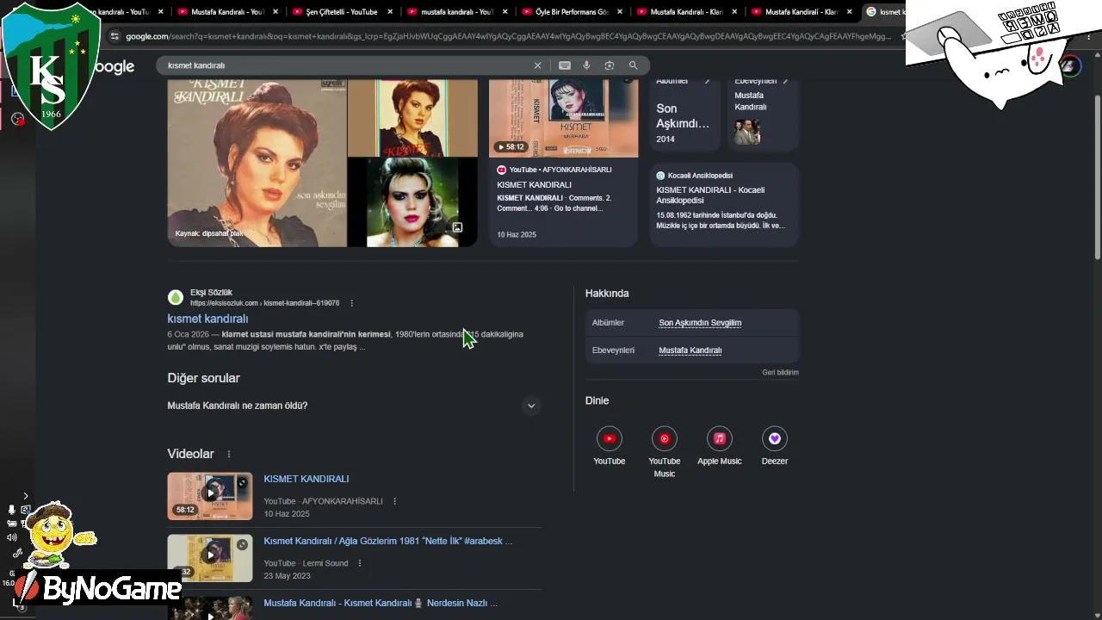Screen dimensions: 1102x620
Task: Play the 58:12 video thumbnail in Videolar
Action: pos(210,496)
